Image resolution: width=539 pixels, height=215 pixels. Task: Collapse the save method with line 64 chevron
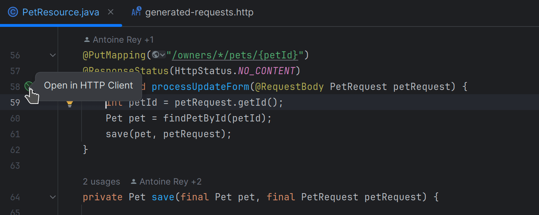click(x=52, y=197)
